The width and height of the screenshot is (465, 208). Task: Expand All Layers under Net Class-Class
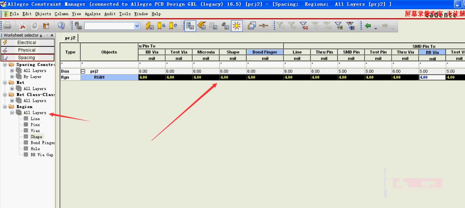point(12,101)
